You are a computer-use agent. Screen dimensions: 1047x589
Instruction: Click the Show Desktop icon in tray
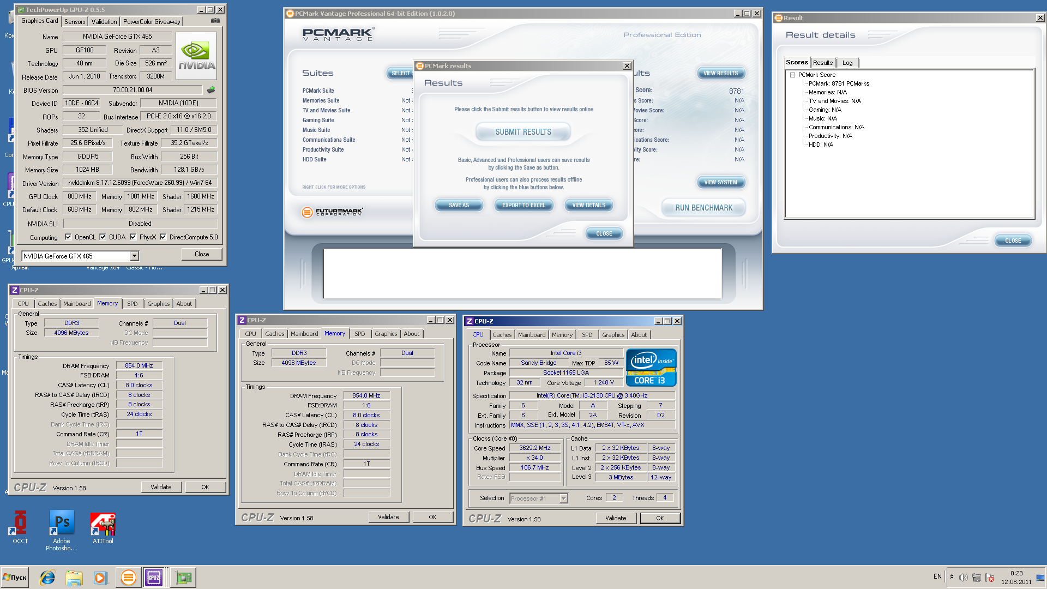[x=1041, y=578]
